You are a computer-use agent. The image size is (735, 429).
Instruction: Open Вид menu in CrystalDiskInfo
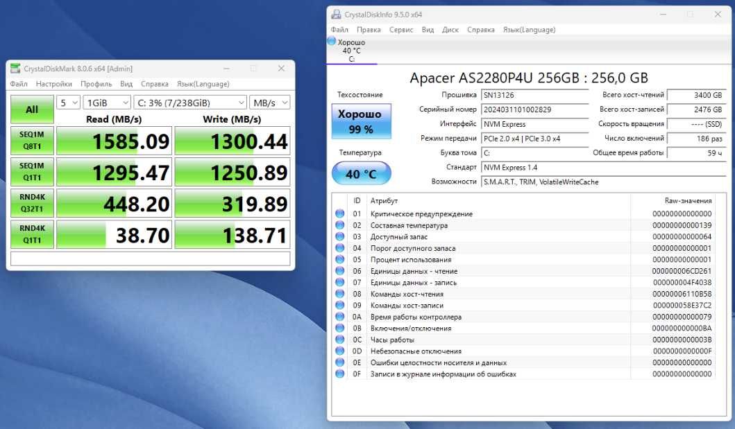[x=428, y=30]
